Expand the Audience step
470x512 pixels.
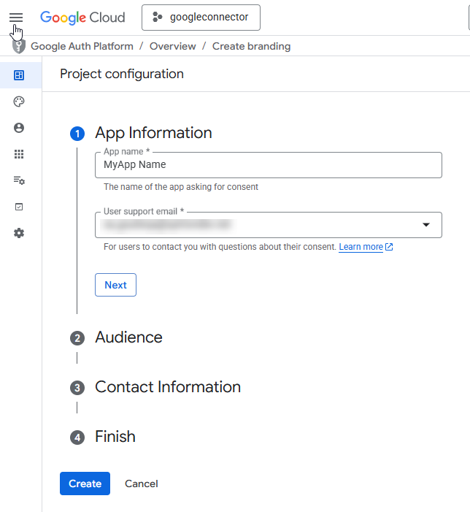coord(128,337)
